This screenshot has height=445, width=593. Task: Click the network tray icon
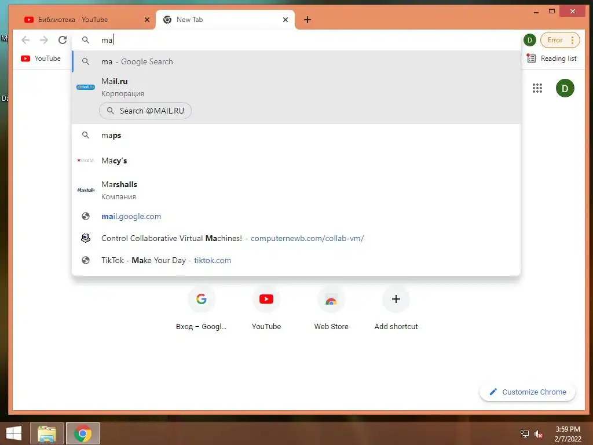pos(524,434)
